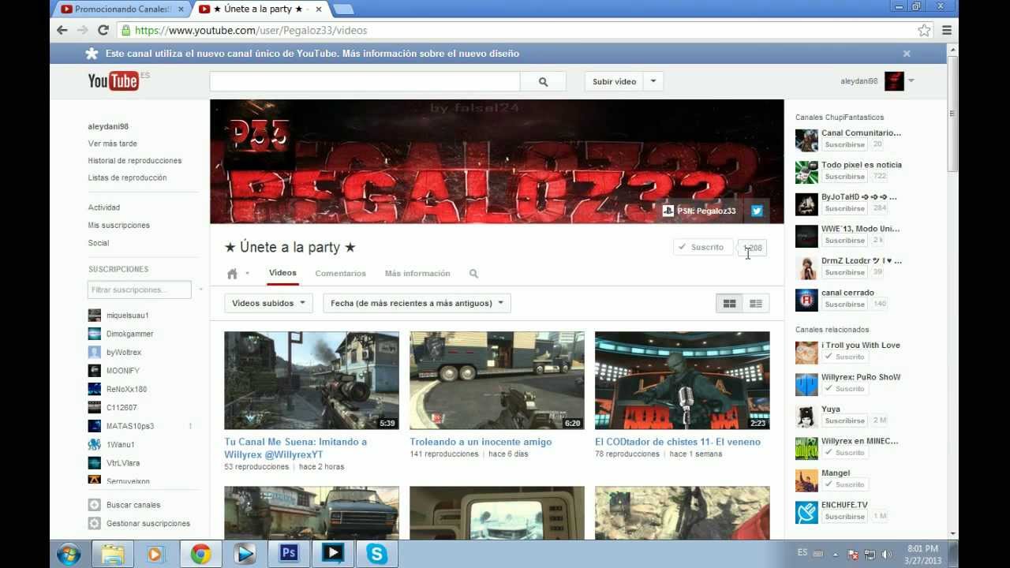Click the Filtrar suscripciones input field
1010x568 pixels.
[x=139, y=290]
